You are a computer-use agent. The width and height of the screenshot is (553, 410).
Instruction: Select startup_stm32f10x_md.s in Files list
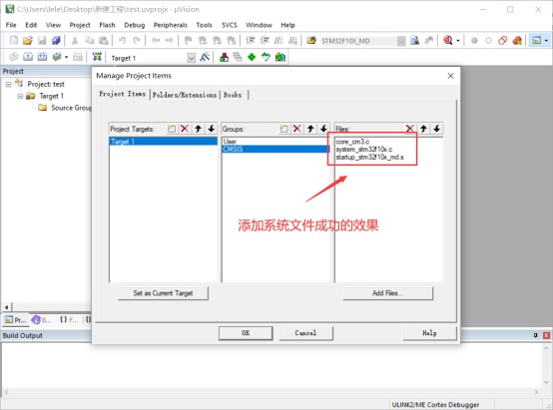coord(369,158)
